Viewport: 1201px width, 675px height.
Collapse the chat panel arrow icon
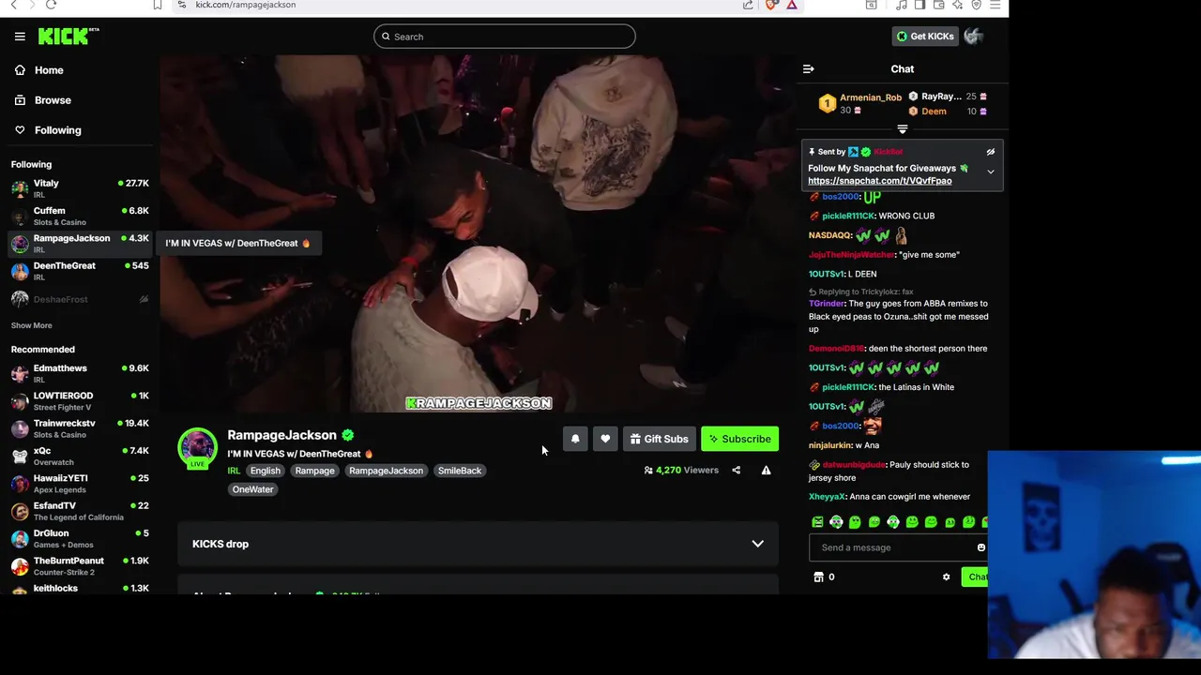[809, 68]
